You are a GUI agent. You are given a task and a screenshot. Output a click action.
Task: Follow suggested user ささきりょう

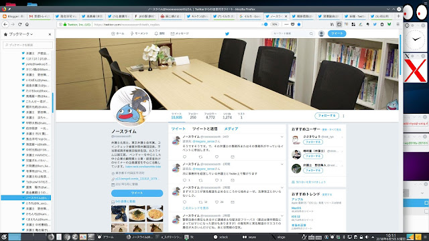coord(313,142)
